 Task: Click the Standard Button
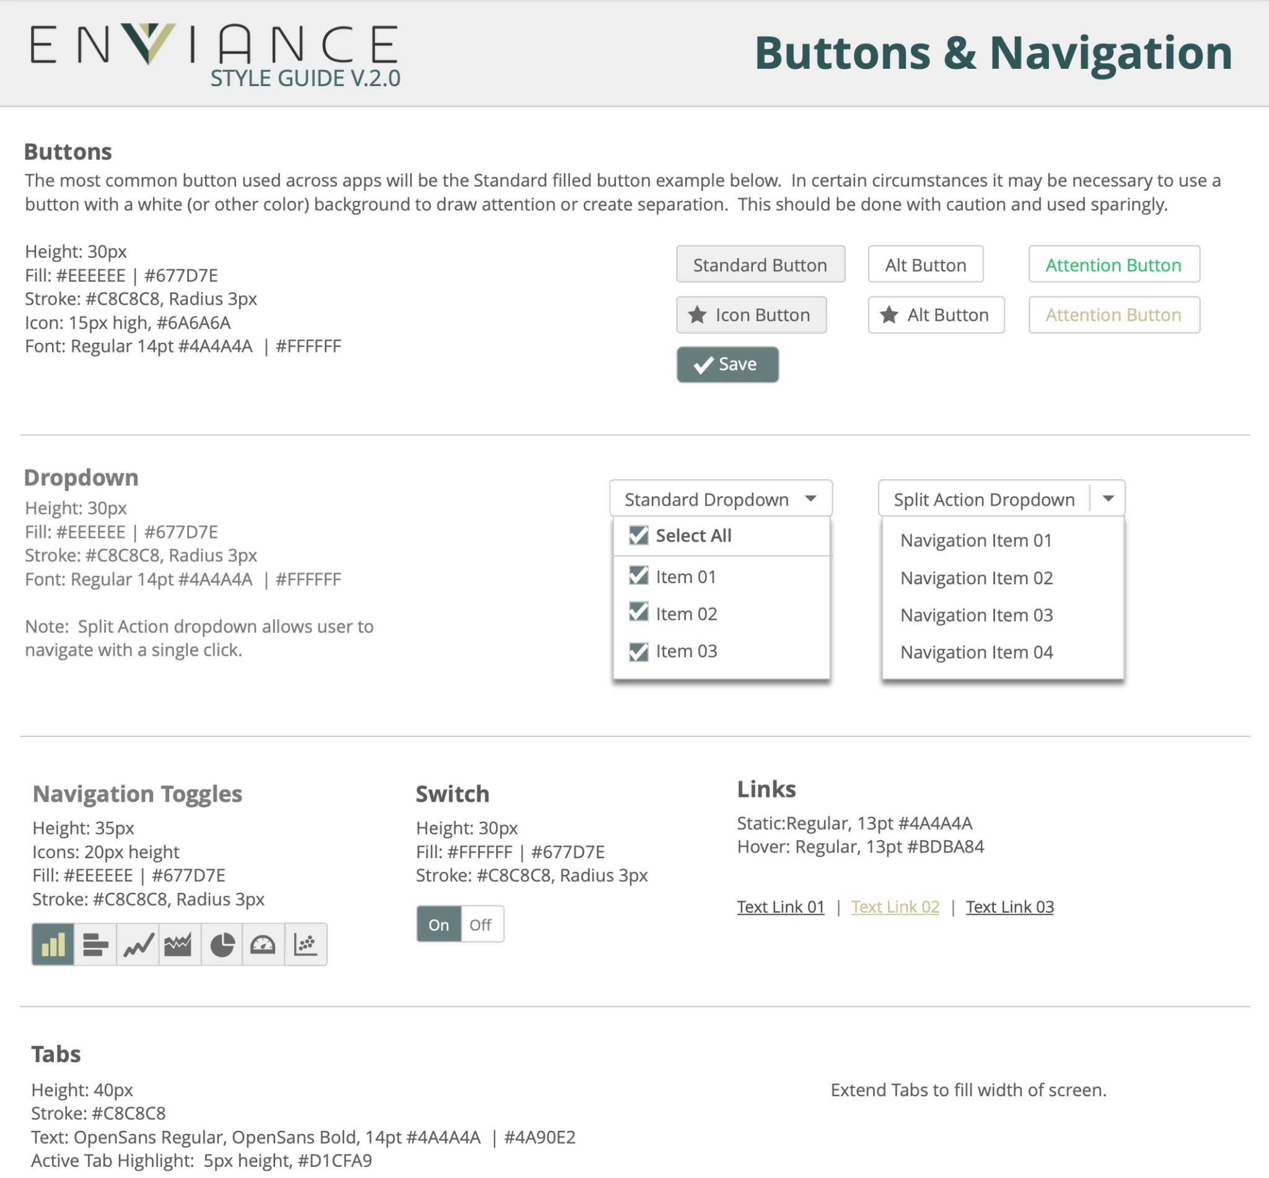click(760, 264)
